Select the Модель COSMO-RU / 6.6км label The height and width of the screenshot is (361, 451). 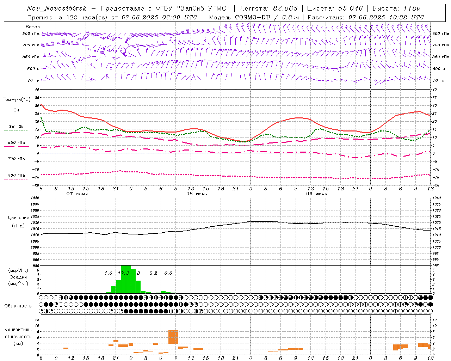coord(254,17)
